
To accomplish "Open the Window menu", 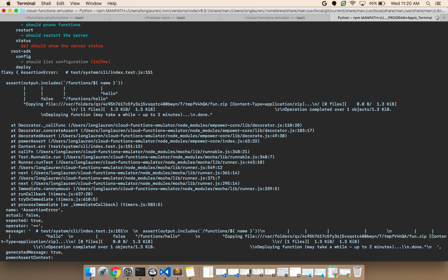I will tap(93, 3).
